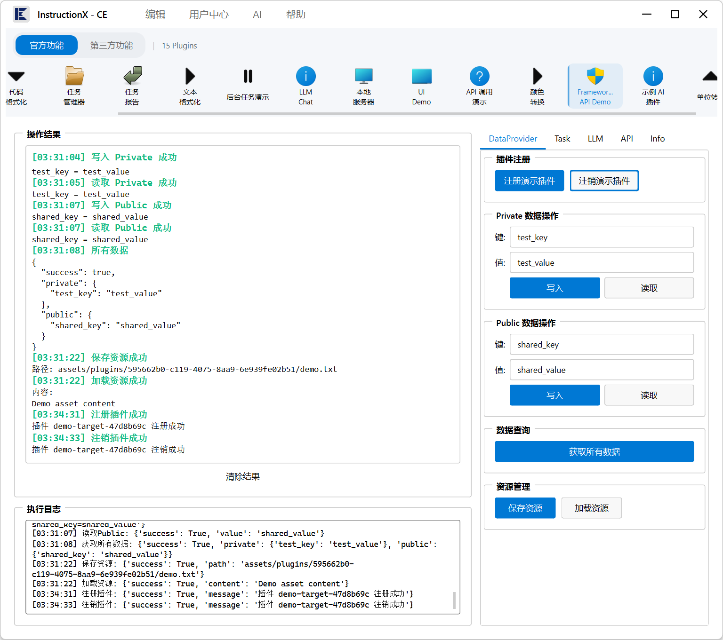Focus the Private 值 field test_value
This screenshot has width=723, height=640.
602,262
